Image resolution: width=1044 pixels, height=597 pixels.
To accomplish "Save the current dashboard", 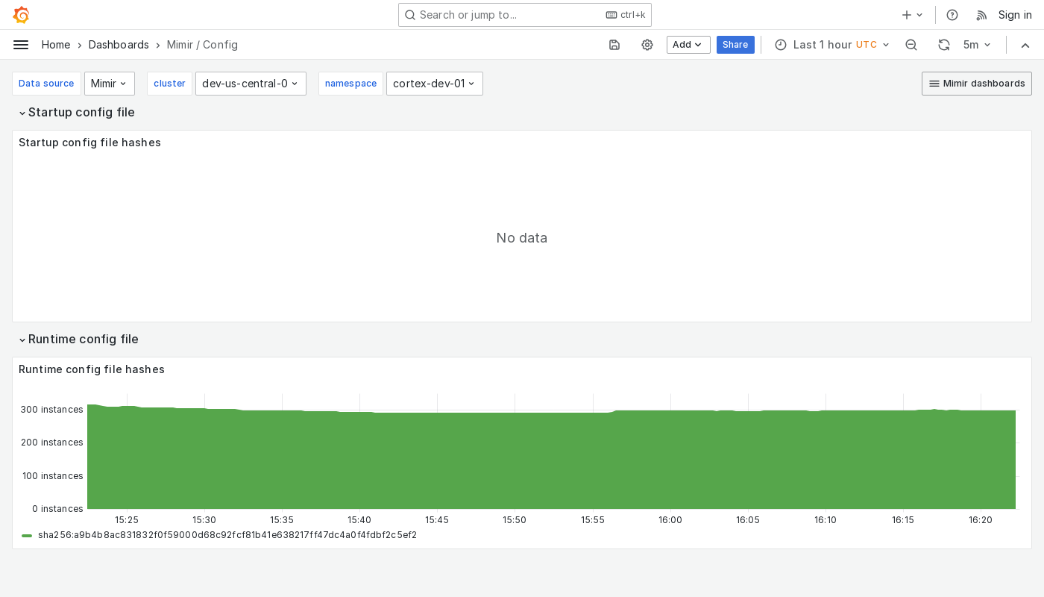I will (614, 45).
